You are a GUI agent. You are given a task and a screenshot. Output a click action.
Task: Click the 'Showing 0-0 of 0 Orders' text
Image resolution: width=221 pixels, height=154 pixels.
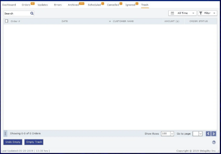[25, 133]
